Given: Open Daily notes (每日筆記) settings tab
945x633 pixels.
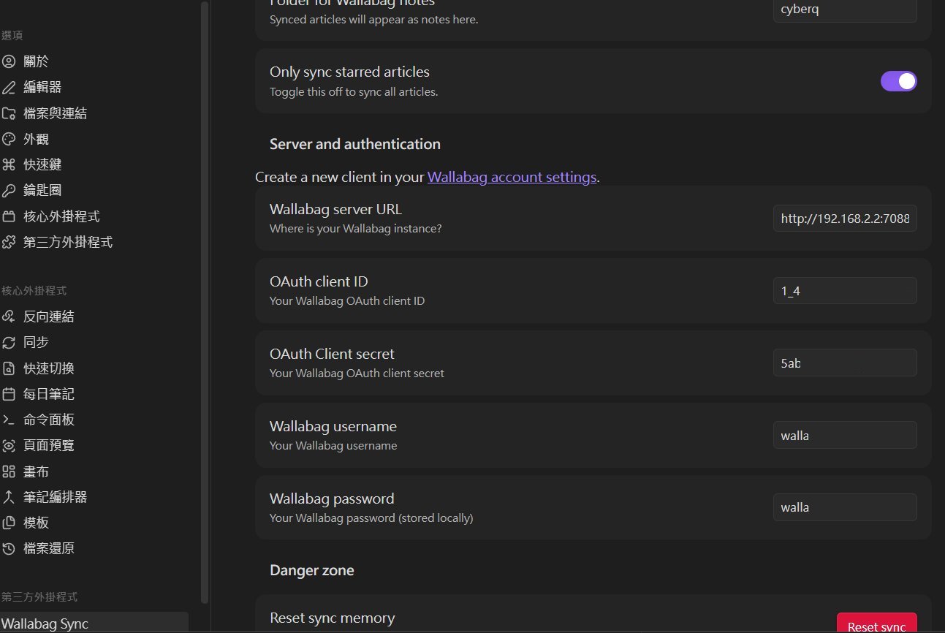Looking at the screenshot, I should click(x=49, y=394).
